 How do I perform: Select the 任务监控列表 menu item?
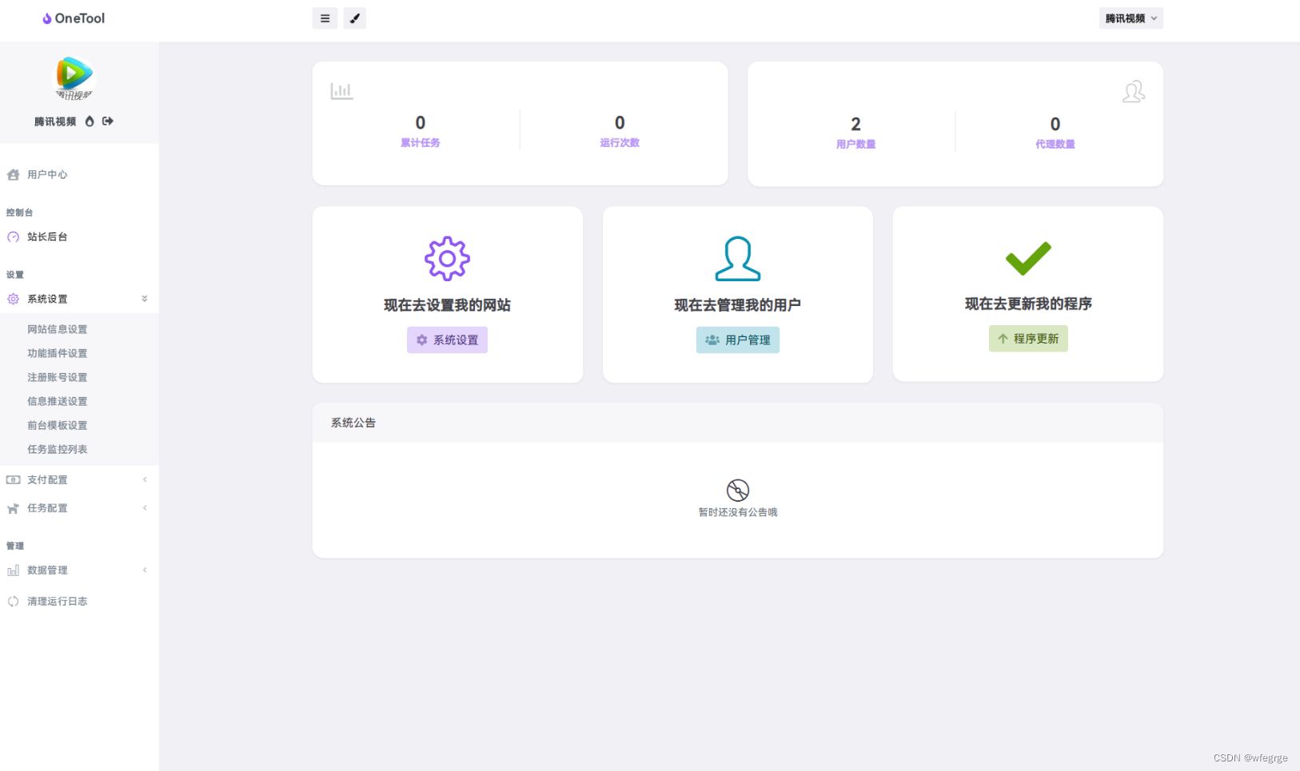[x=57, y=448]
